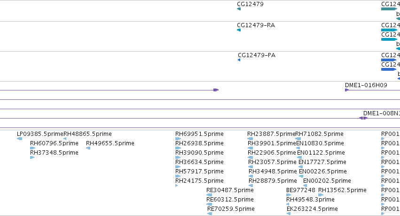Click the RH48865.5prime EST arrow
Image resolution: width=400 pixels, height=216 pixels.
[65, 139]
